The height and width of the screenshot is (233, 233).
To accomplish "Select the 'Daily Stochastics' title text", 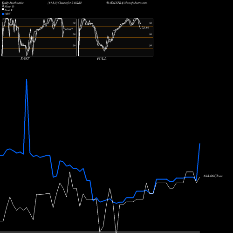I will pos(13,3).
